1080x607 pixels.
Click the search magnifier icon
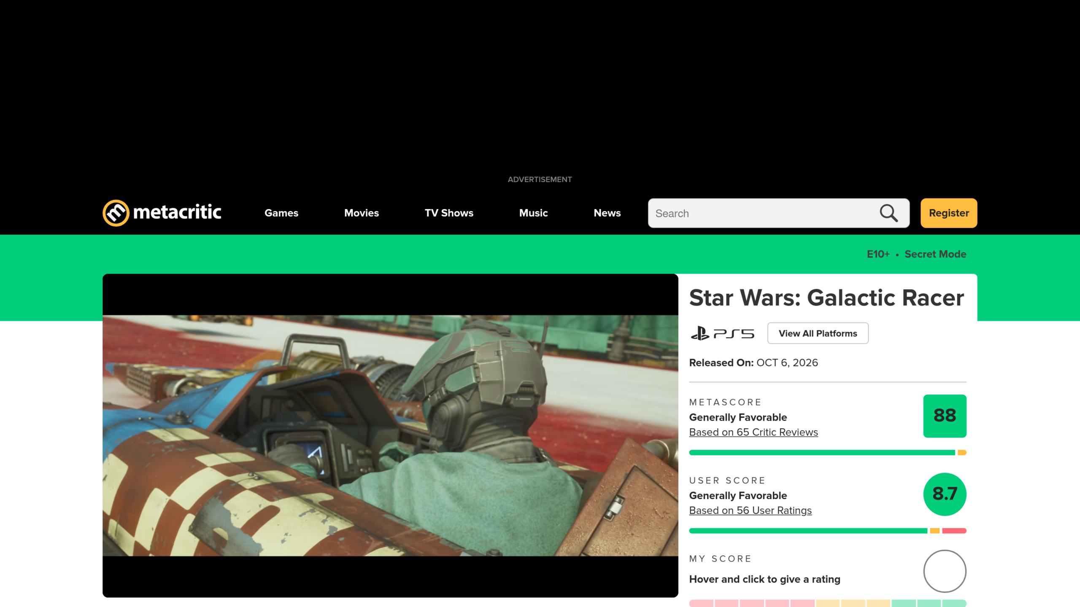click(x=888, y=213)
